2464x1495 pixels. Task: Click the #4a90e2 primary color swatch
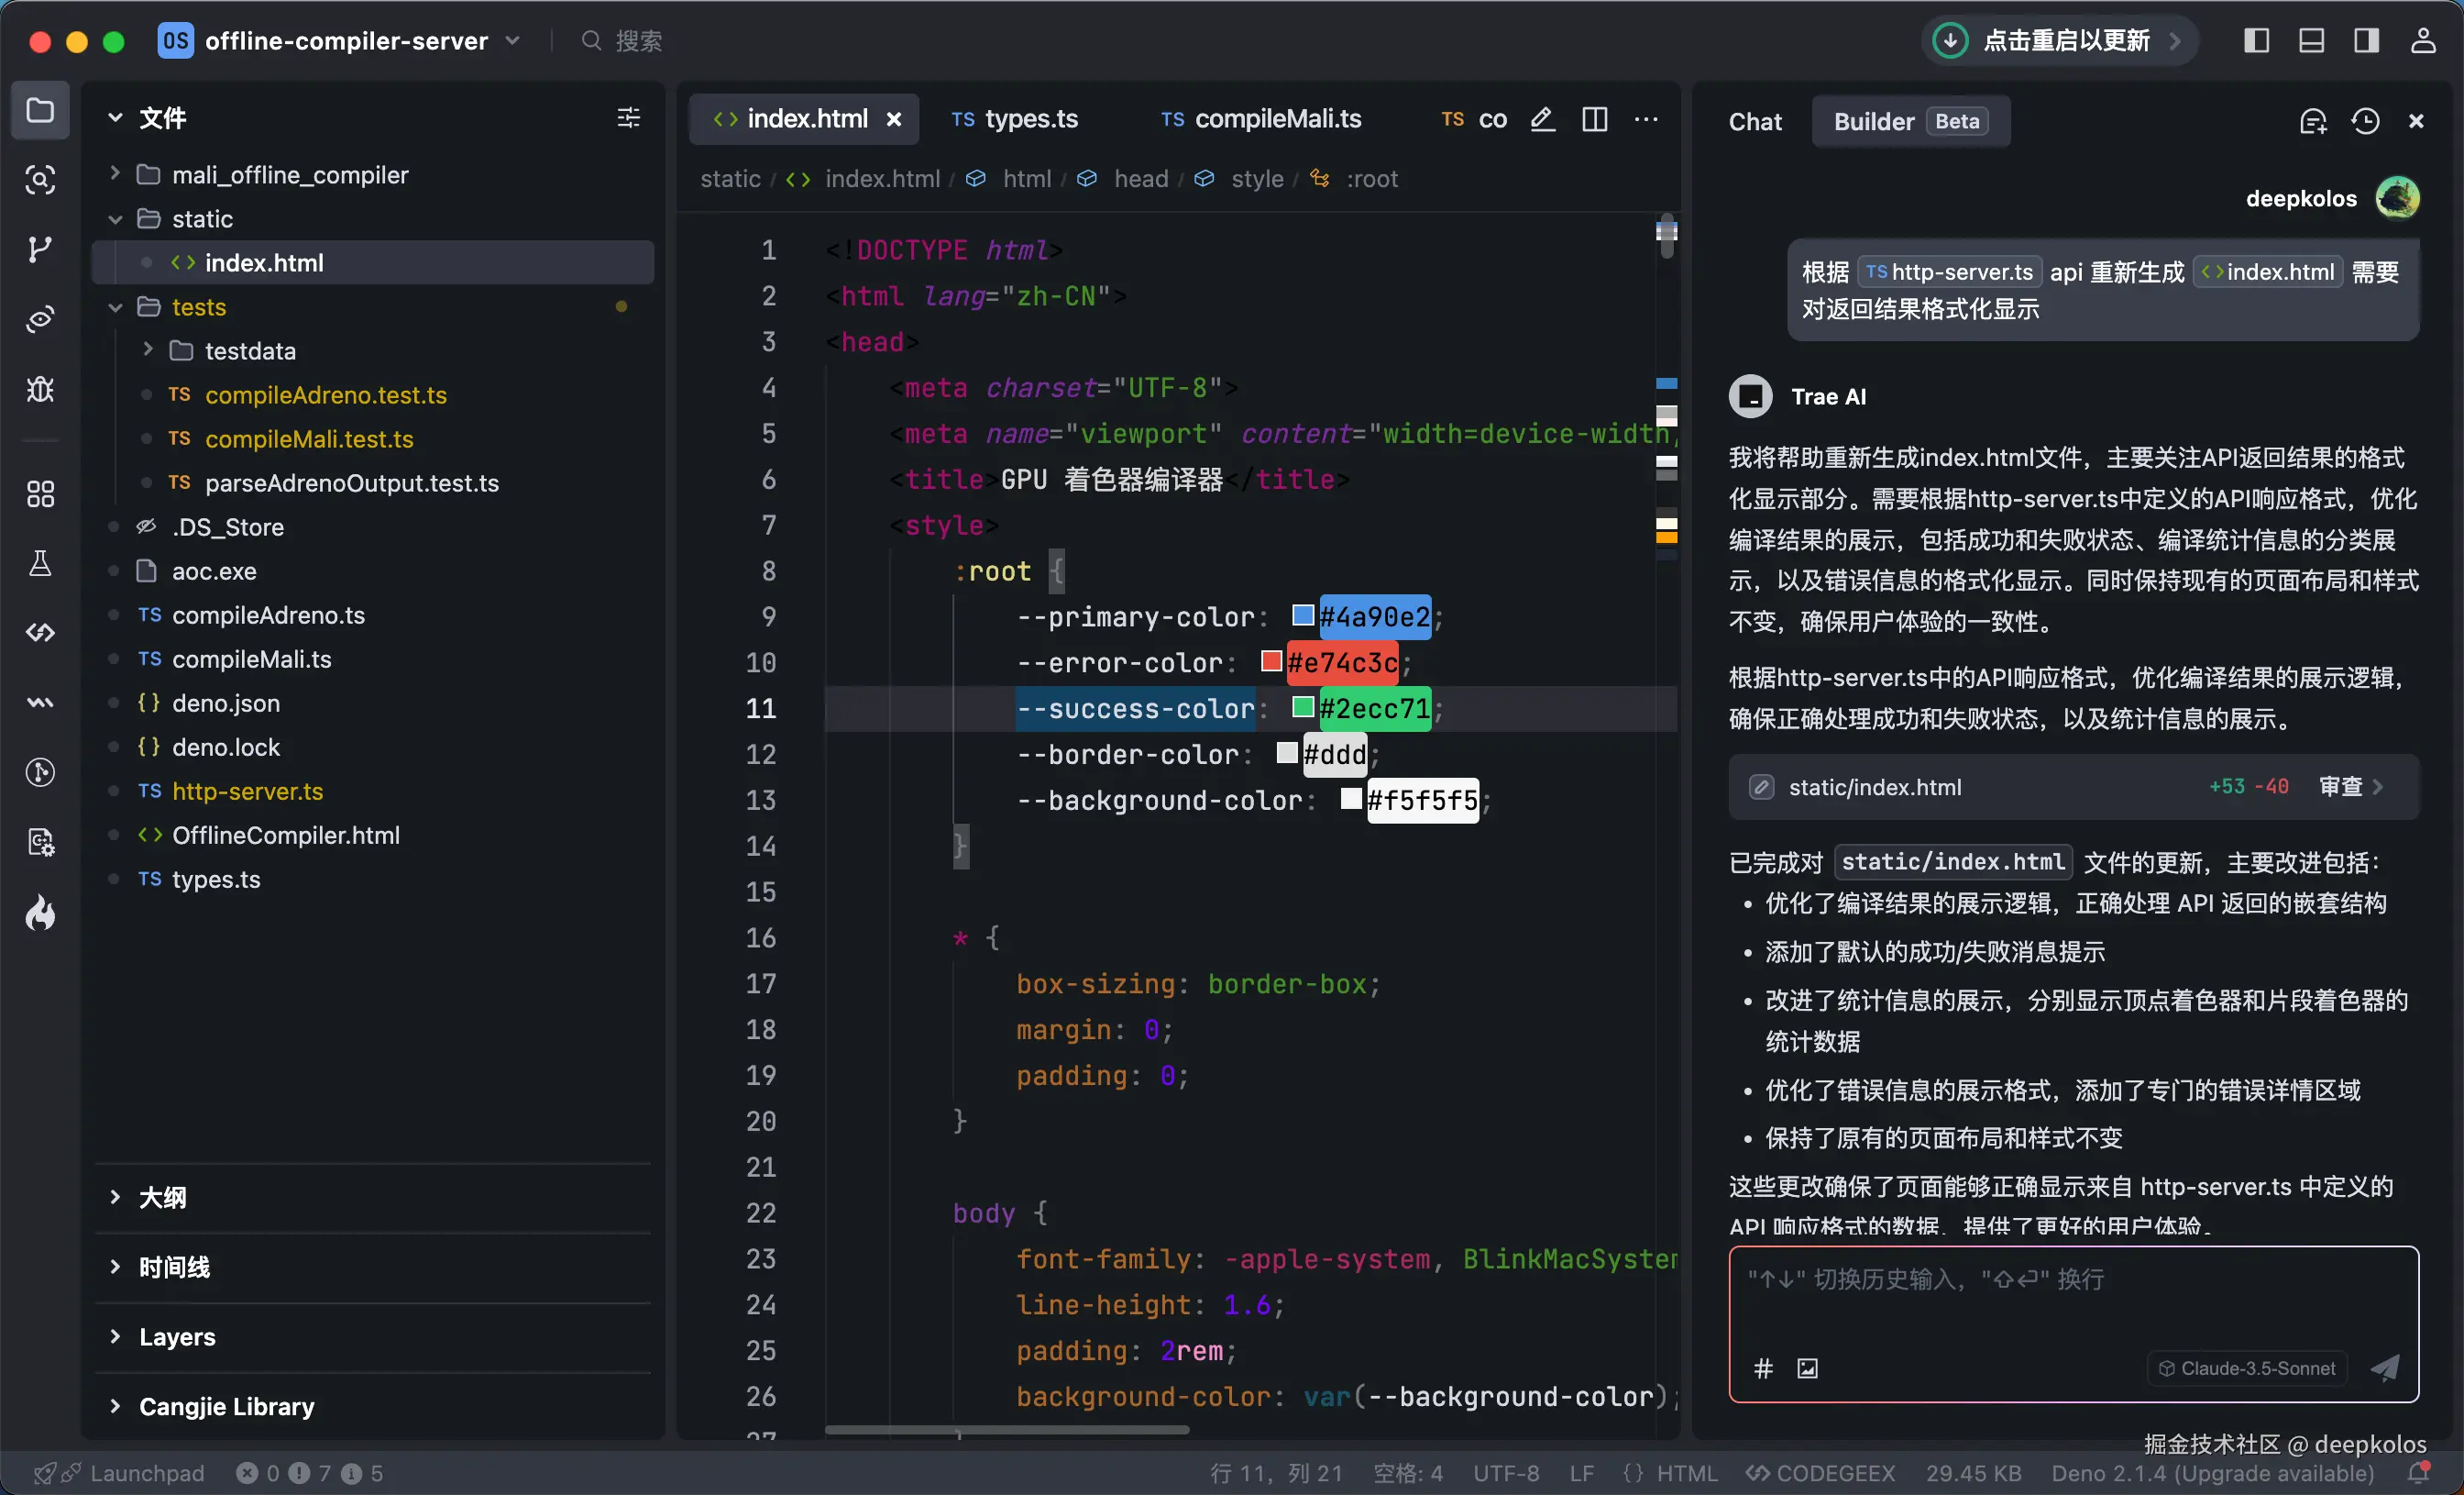pyautogui.click(x=1303, y=615)
